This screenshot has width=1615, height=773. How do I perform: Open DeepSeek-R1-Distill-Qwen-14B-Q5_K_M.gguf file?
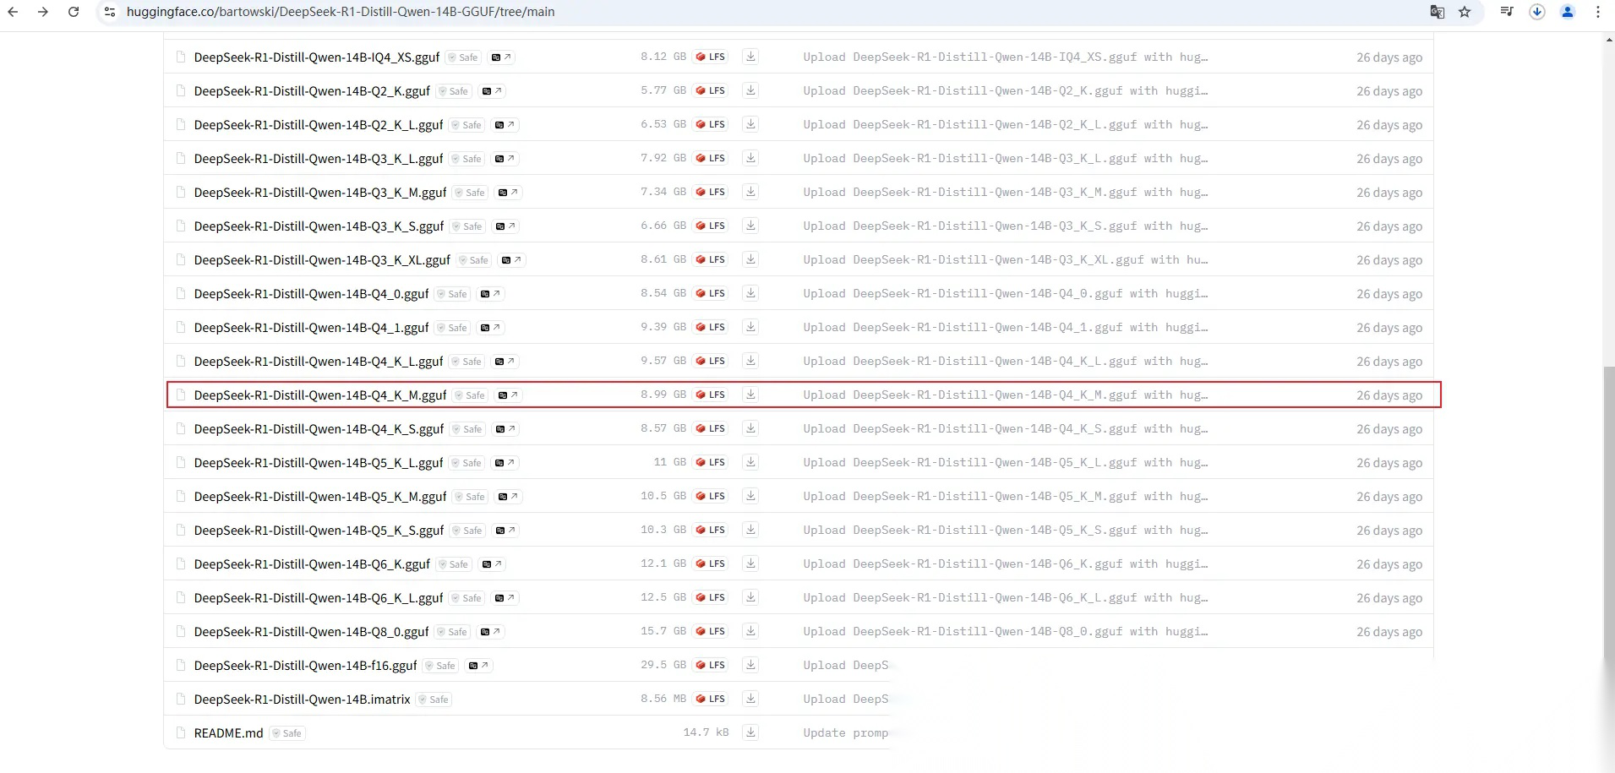320,497
